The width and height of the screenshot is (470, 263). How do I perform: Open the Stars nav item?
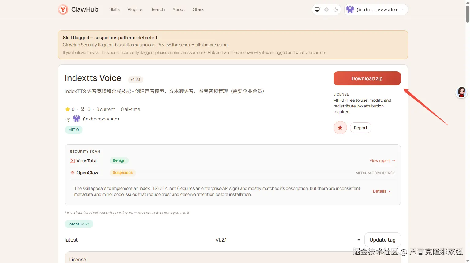198,9
